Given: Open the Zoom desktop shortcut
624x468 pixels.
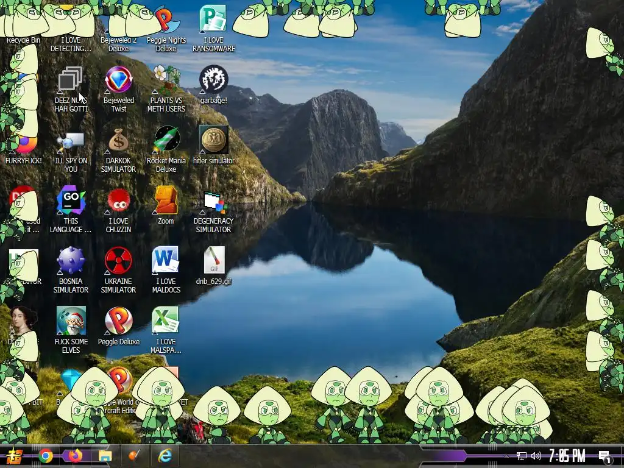Looking at the screenshot, I should (166, 205).
